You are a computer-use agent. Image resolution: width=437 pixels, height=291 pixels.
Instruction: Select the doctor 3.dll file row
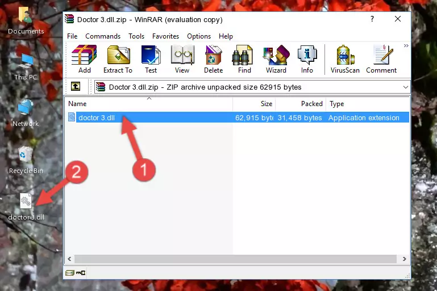238,117
